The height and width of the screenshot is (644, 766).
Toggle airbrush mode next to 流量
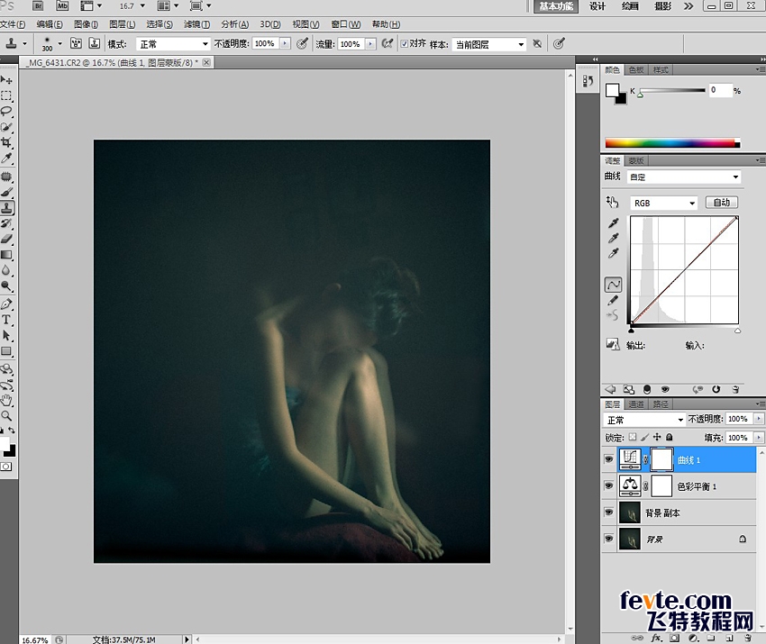click(388, 43)
